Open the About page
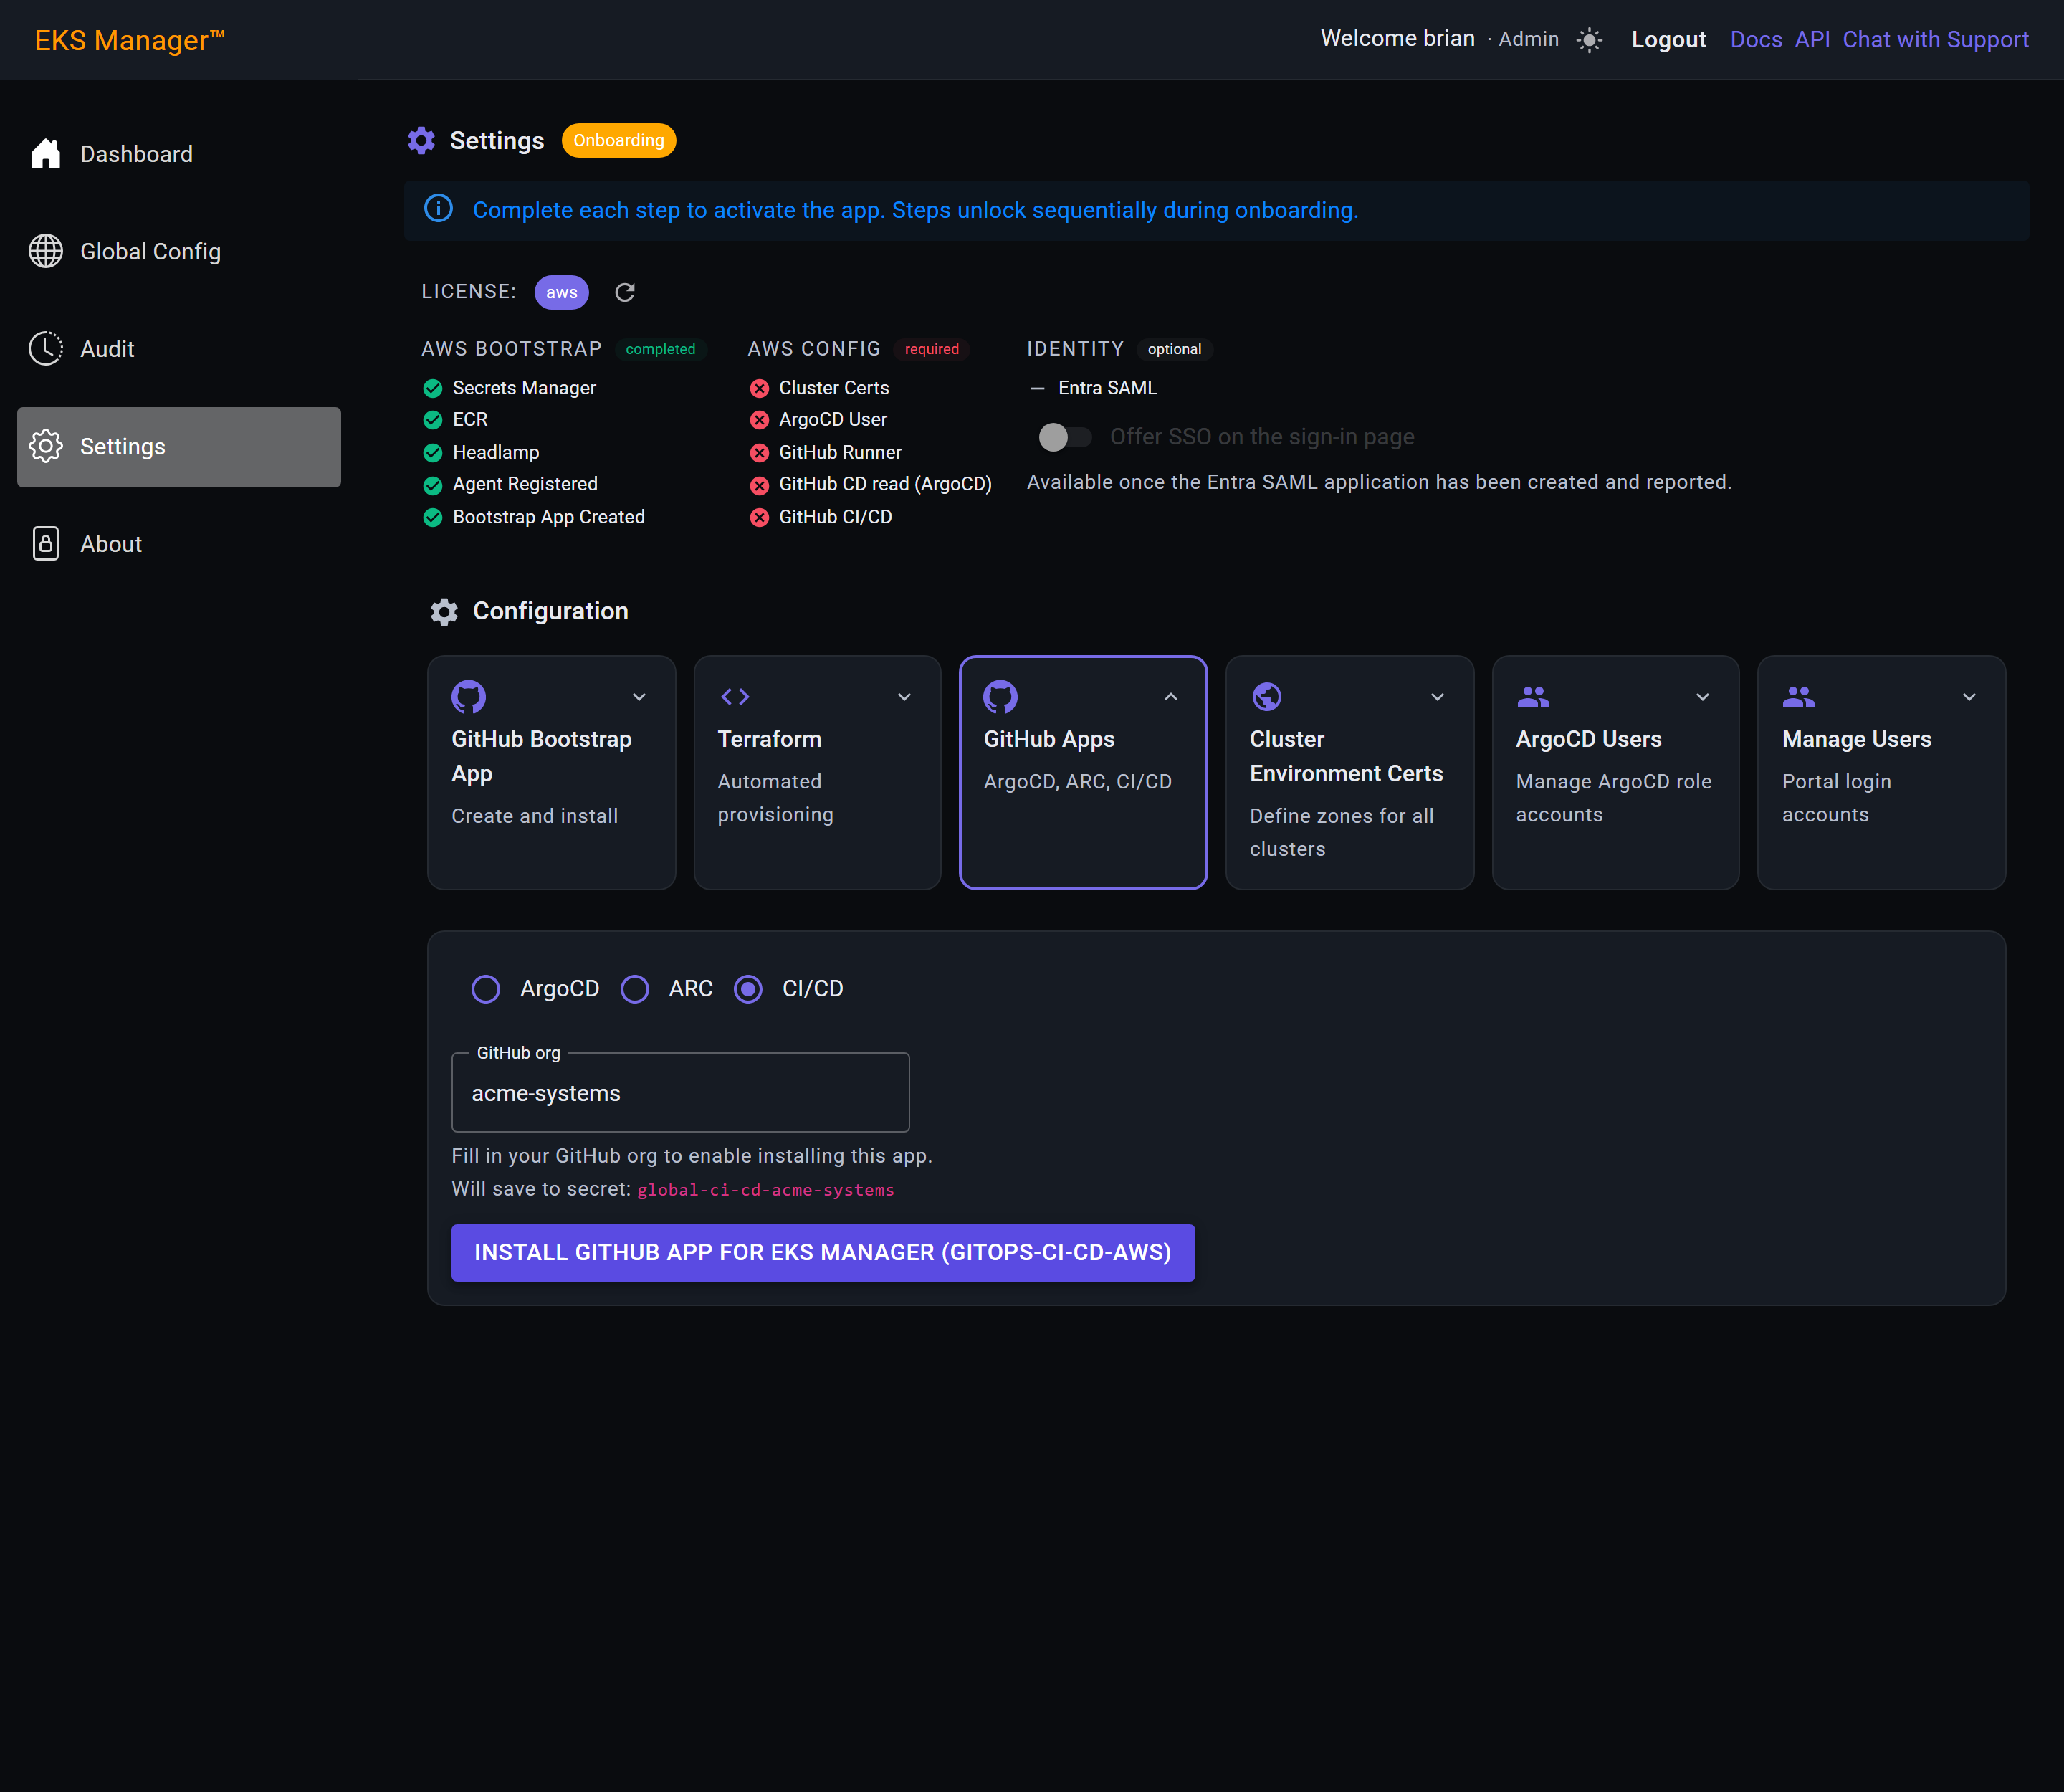The width and height of the screenshot is (2064, 1792). (179, 544)
